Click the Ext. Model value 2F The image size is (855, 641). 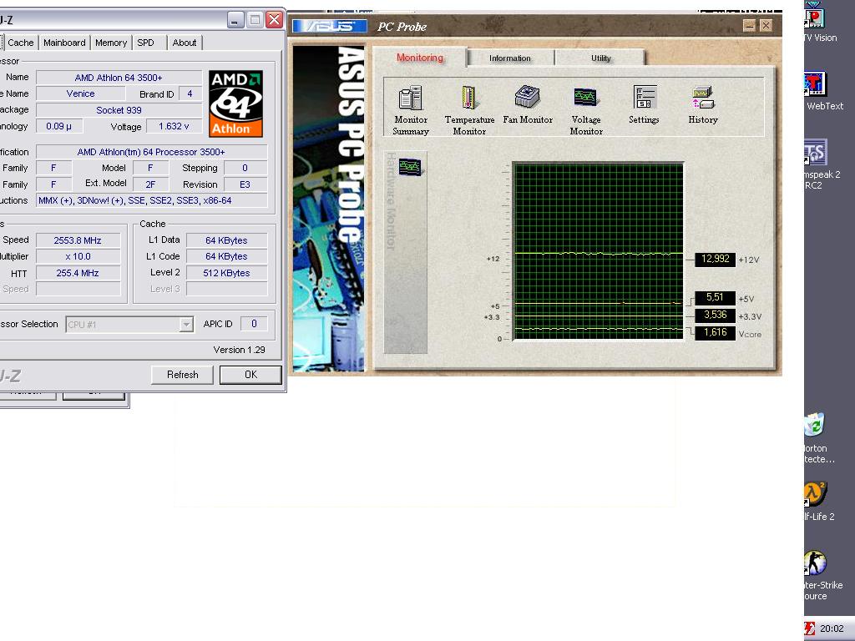pos(150,184)
